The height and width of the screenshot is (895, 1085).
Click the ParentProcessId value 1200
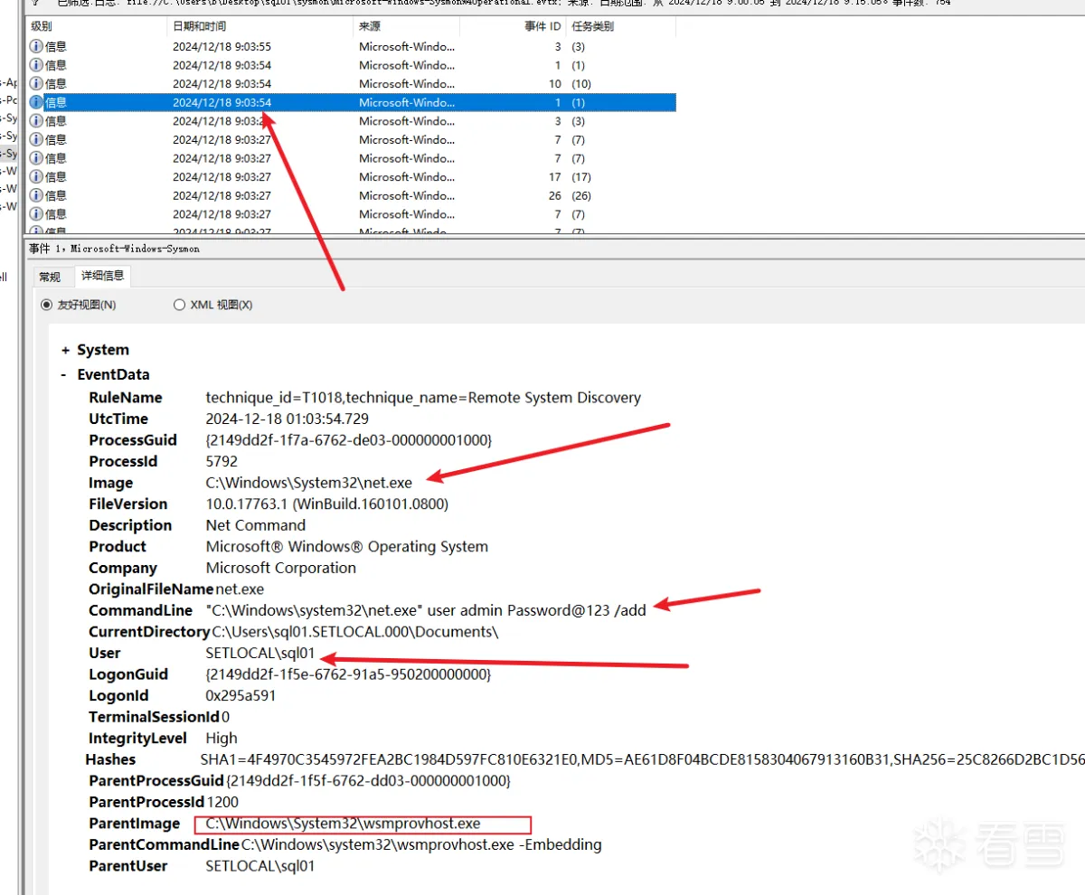(x=222, y=802)
